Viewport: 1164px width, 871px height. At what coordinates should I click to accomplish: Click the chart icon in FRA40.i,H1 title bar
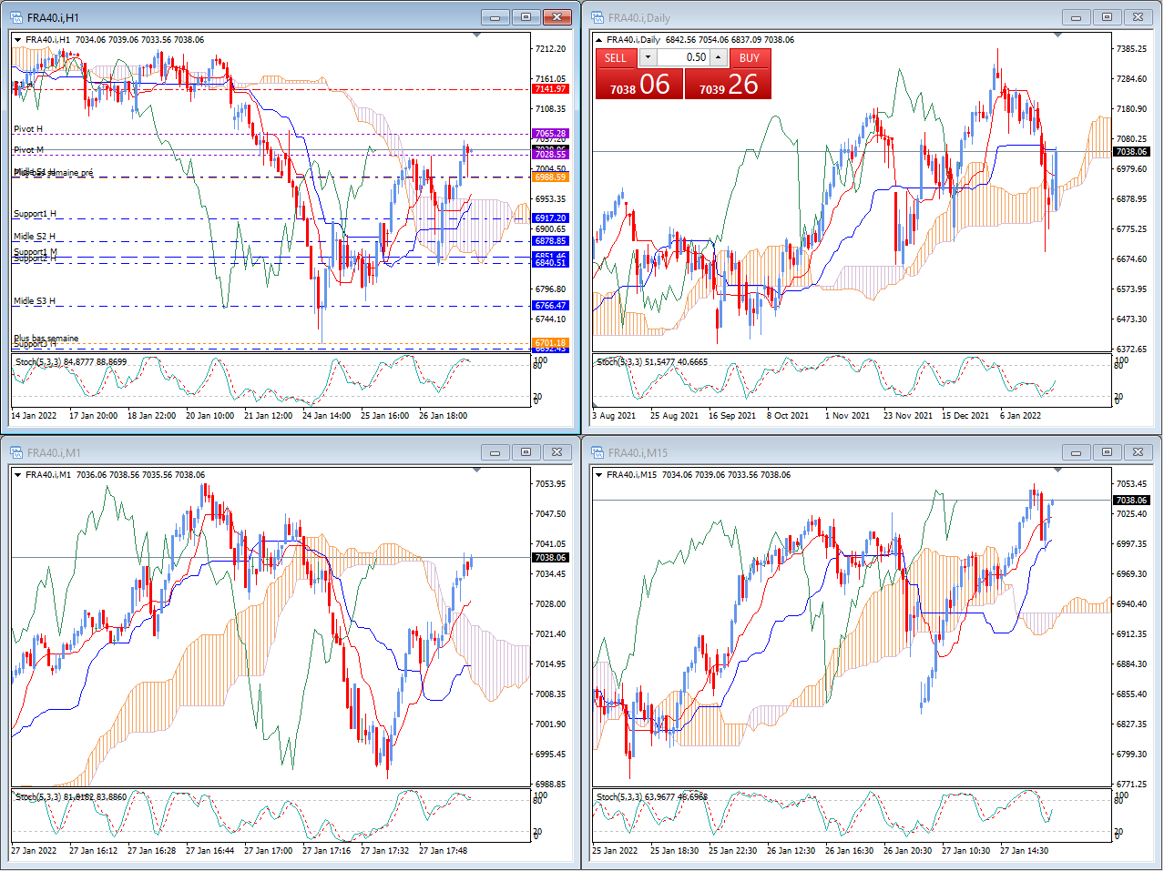pyautogui.click(x=16, y=17)
